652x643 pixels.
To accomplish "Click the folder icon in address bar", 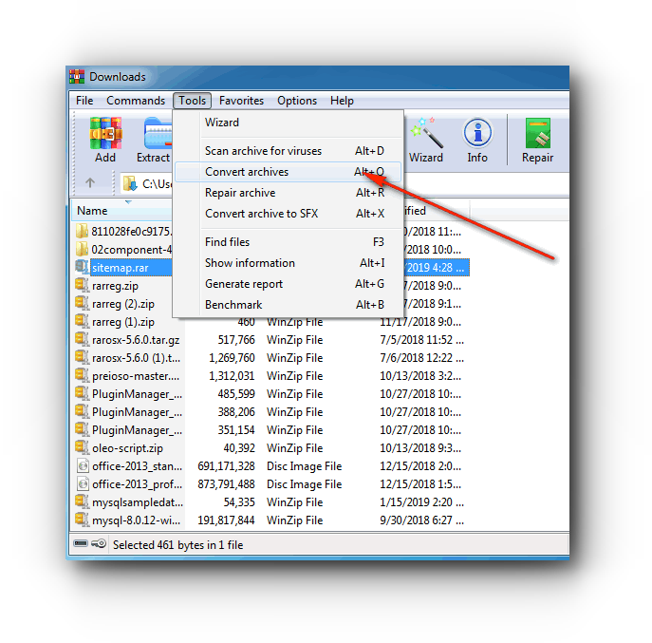I will [131, 183].
